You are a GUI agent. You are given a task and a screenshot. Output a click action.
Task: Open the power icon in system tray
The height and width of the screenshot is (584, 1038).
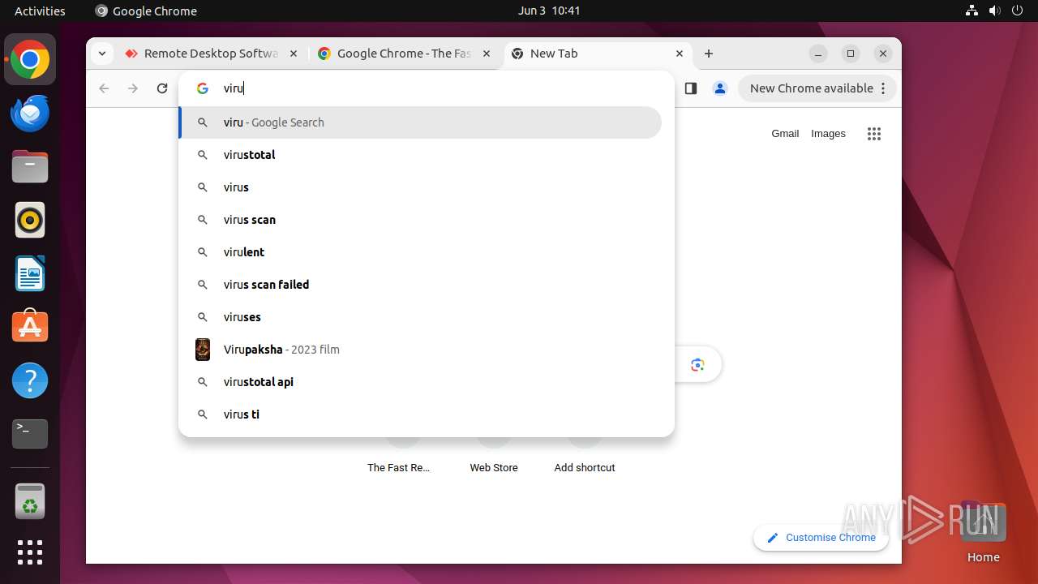click(1018, 11)
